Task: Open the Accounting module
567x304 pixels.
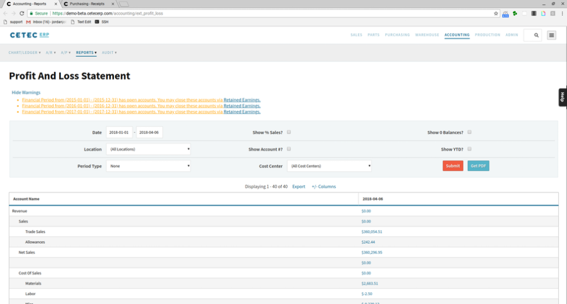Action: [457, 35]
